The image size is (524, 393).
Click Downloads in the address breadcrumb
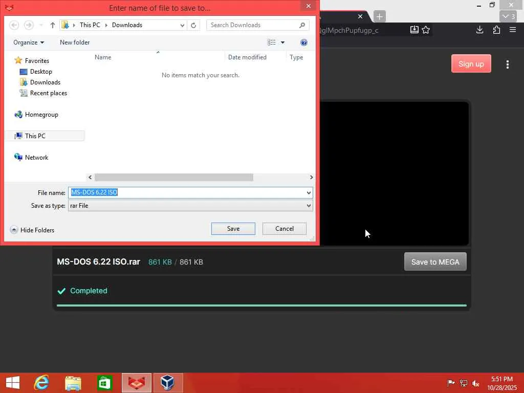point(127,25)
